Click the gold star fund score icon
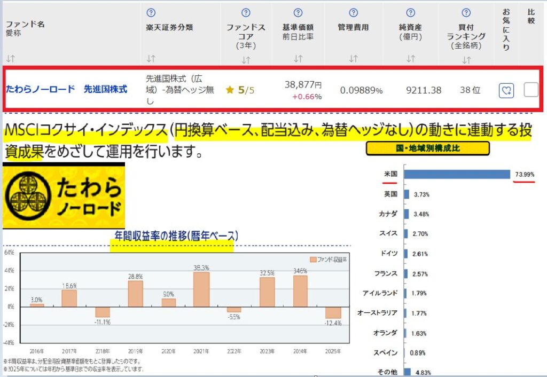Image resolution: width=547 pixels, height=377 pixels. click(x=230, y=90)
